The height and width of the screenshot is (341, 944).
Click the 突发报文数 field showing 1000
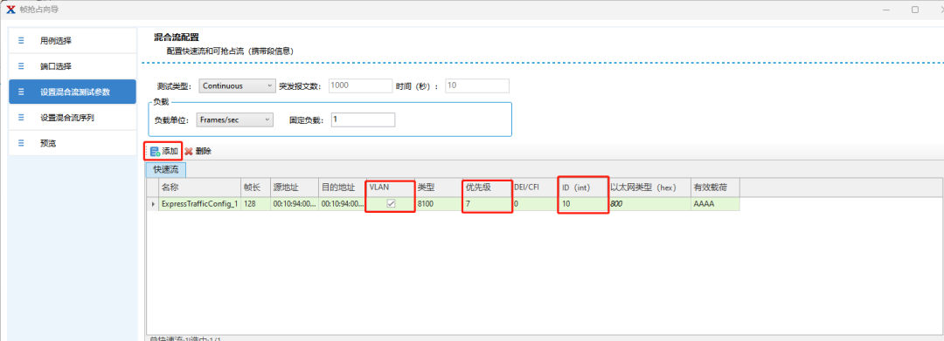click(360, 85)
